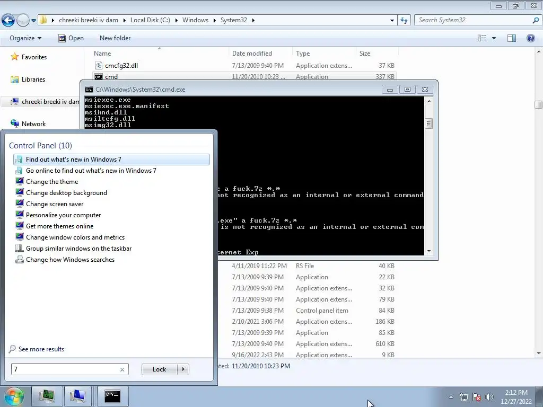Click the Help question mark icon
This screenshot has width=543, height=407.
click(x=530, y=38)
